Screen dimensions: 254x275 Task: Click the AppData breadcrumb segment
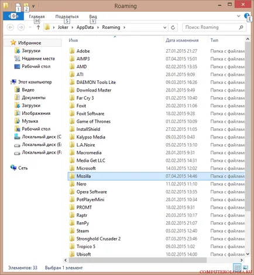click(x=85, y=28)
